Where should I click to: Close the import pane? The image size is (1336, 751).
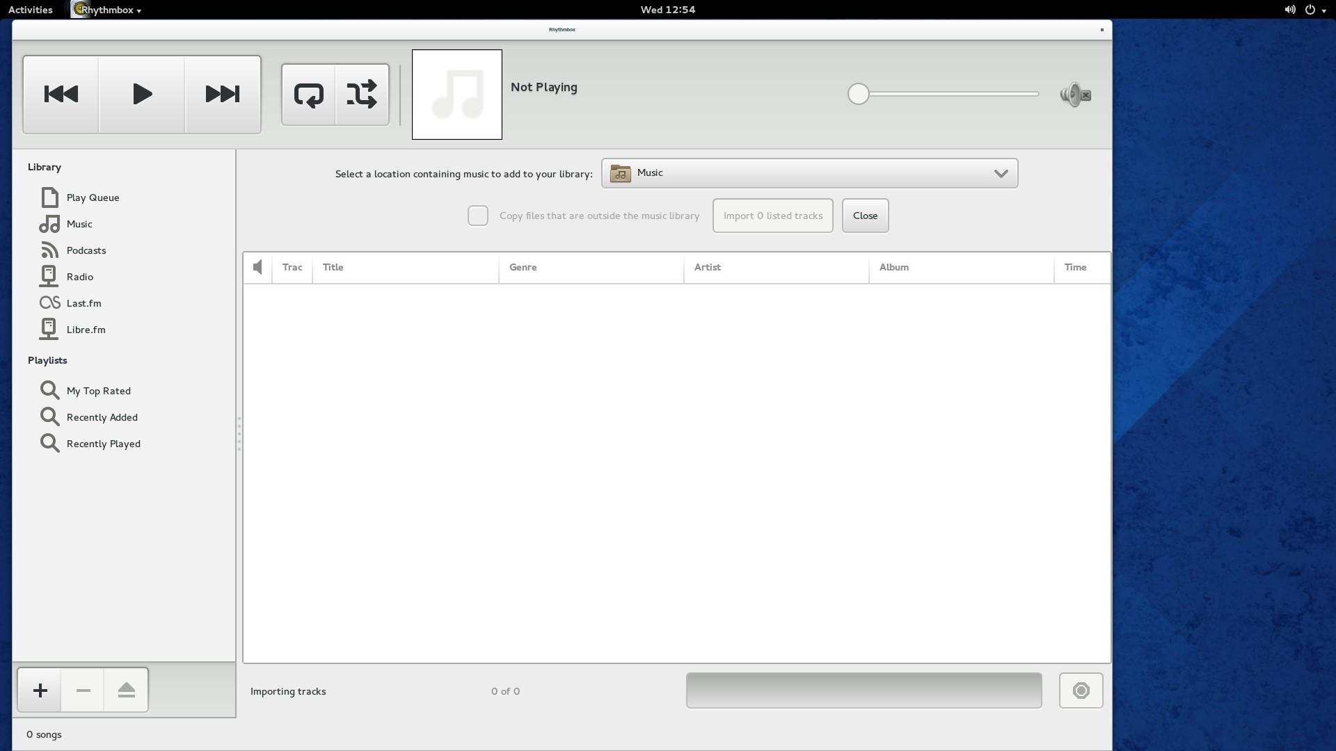pyautogui.click(x=865, y=216)
